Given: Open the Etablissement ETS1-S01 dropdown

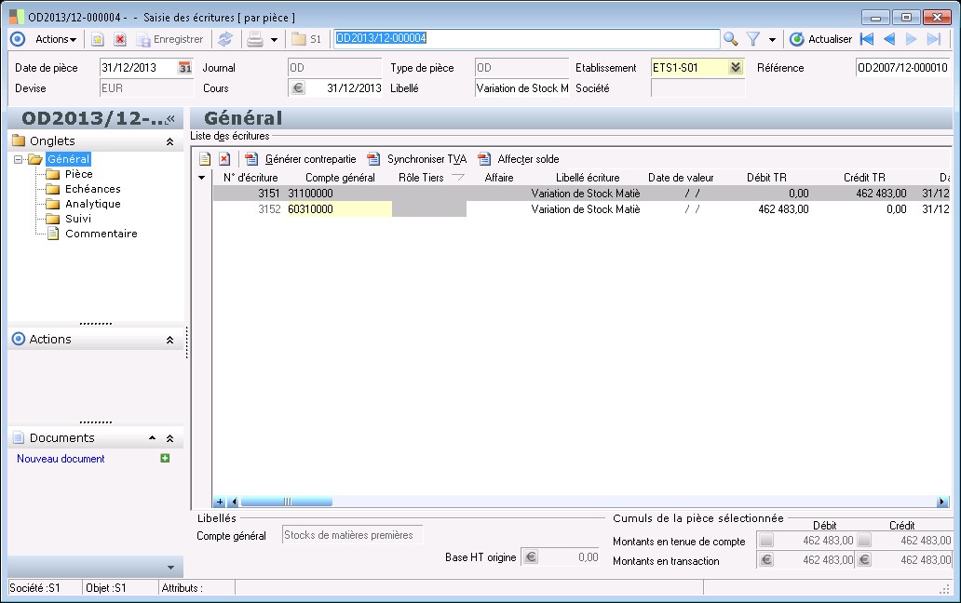Looking at the screenshot, I should [736, 67].
